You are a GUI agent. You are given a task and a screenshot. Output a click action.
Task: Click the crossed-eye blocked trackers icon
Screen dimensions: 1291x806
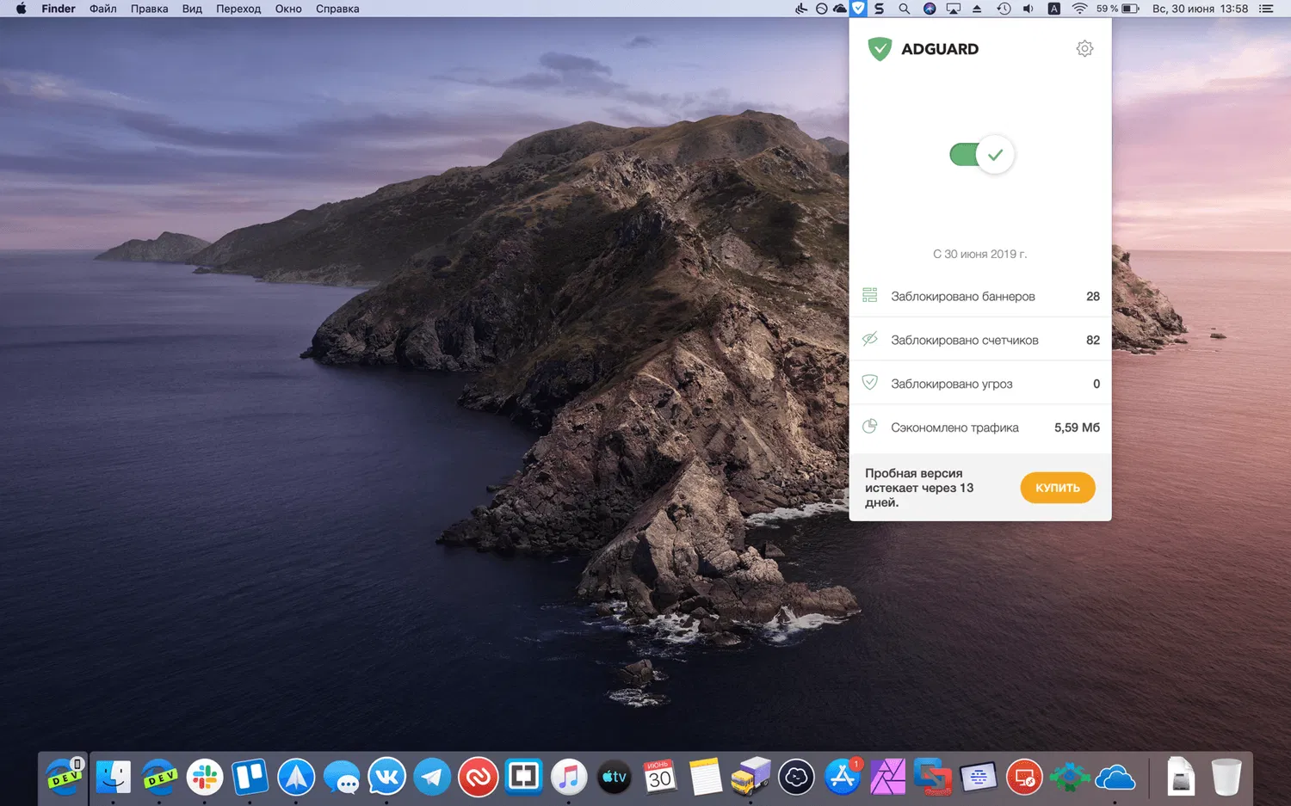pos(870,339)
